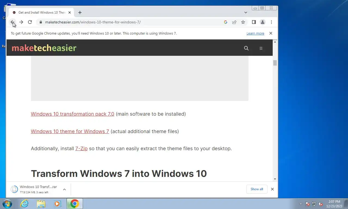Follow the '7-Zip' link
Image resolution: width=348 pixels, height=209 pixels.
[x=81, y=149]
